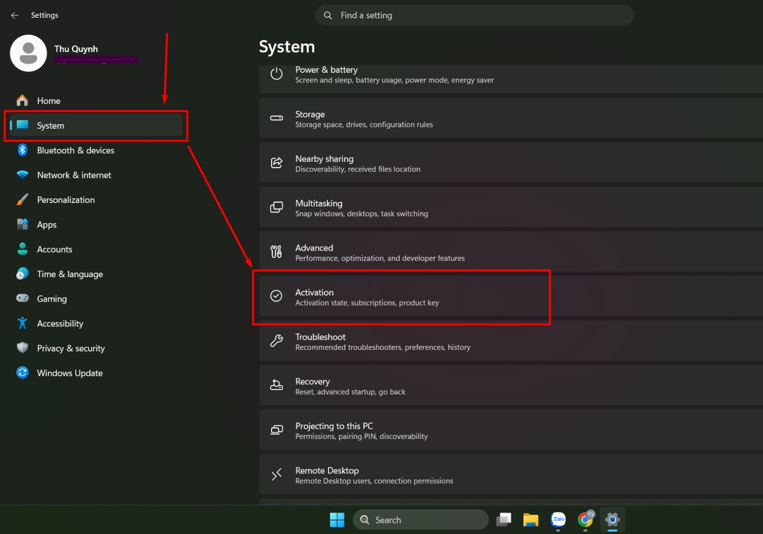
Task: Click the Network wifi icon in sidebar
Action: coord(22,174)
